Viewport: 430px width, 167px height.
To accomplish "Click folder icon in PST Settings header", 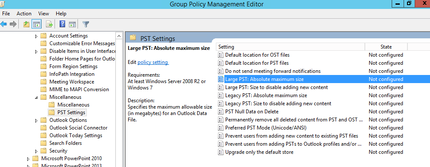I will click(x=133, y=37).
